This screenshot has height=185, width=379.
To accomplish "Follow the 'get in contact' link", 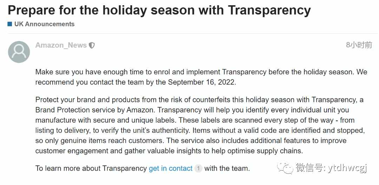I will click(x=171, y=169).
